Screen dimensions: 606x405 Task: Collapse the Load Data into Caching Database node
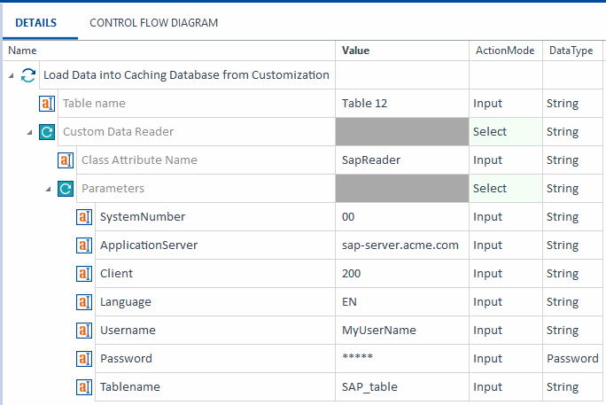(11, 75)
